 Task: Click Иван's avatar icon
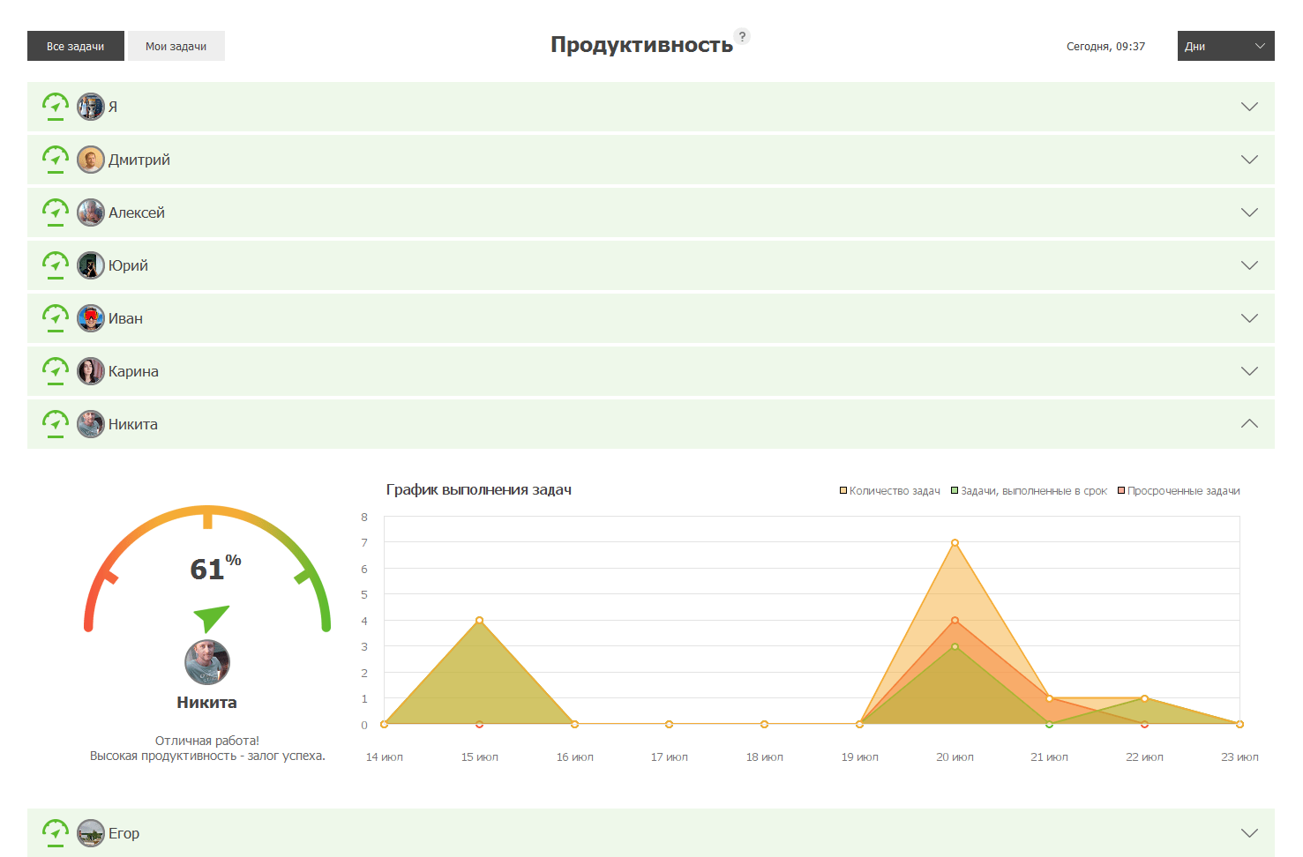click(x=90, y=318)
